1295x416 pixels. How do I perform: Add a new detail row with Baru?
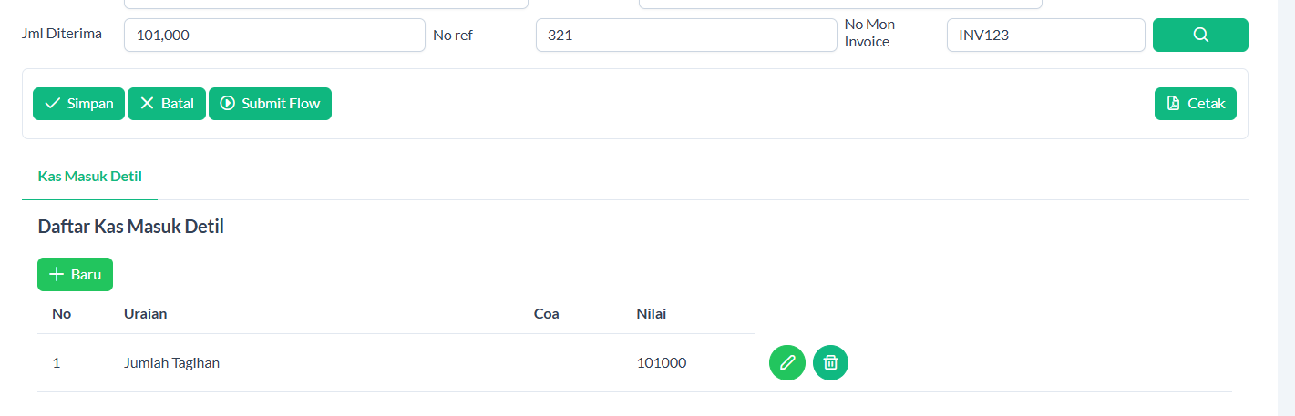75,274
